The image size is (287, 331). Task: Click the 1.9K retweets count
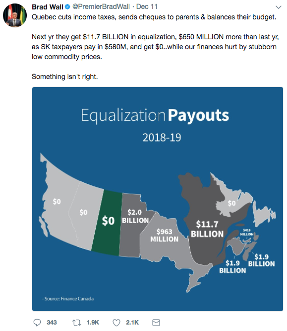tap(93, 323)
